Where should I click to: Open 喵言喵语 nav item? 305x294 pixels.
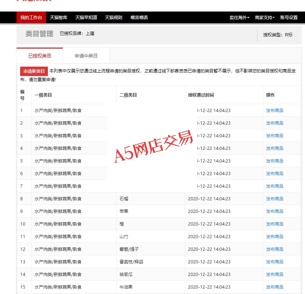pyautogui.click(x=139, y=18)
